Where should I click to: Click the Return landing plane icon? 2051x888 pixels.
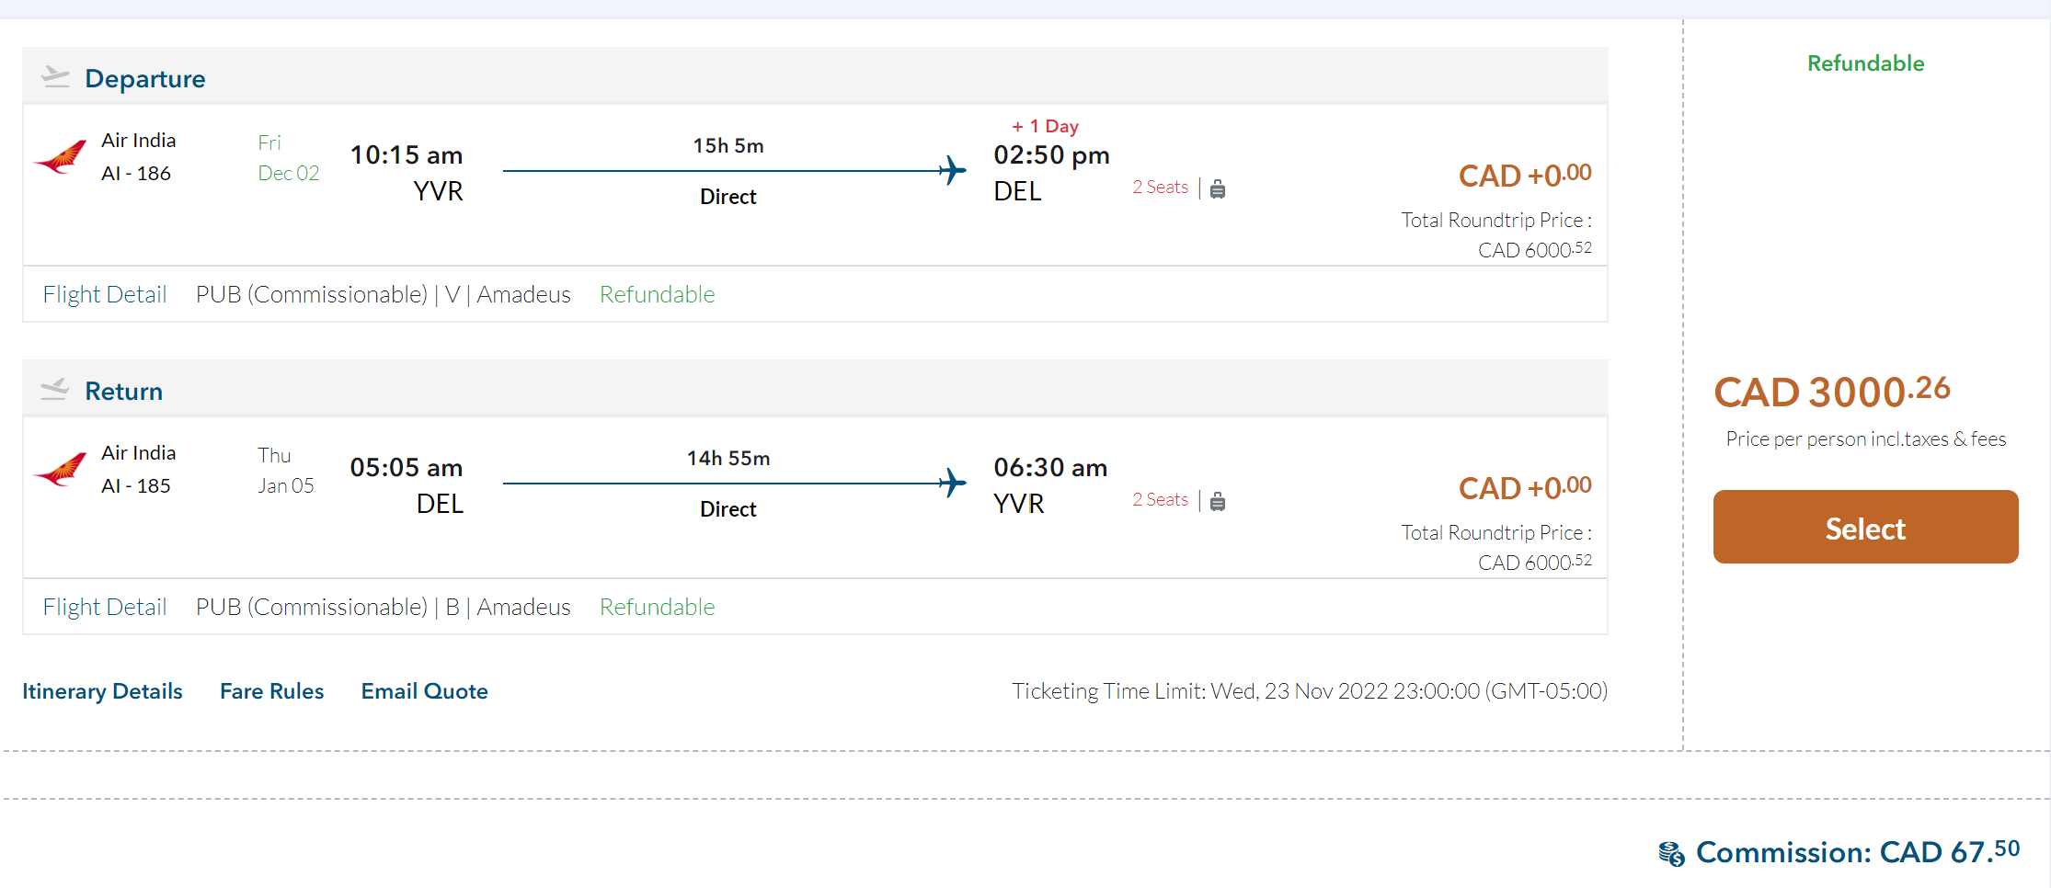tap(55, 390)
